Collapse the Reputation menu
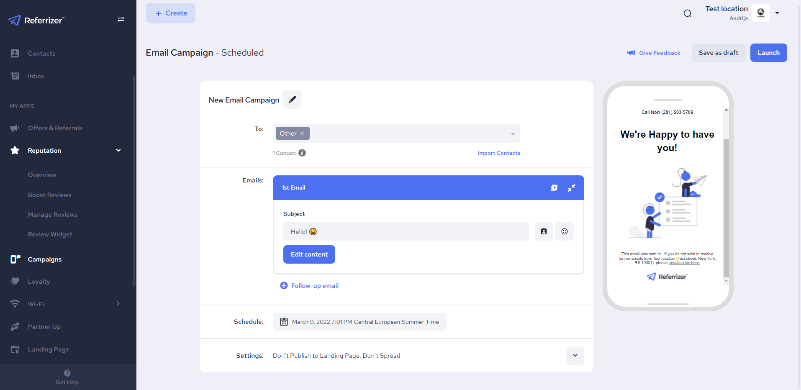 pyautogui.click(x=118, y=151)
